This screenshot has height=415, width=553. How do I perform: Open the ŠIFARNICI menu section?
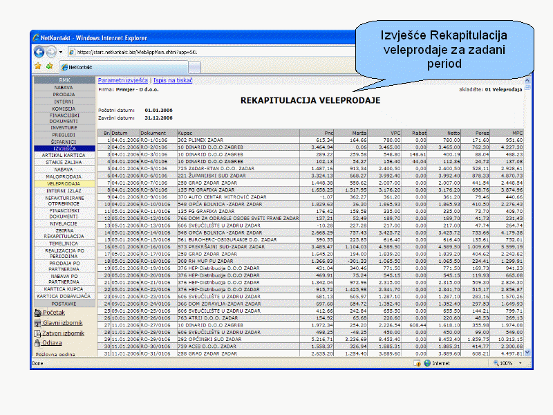pos(64,142)
